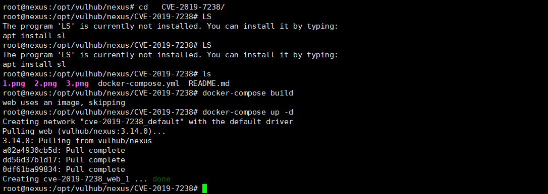This screenshot has height=194, width=548.
Task: Click the layer ID 0df61ba99834
Action: tap(30, 169)
